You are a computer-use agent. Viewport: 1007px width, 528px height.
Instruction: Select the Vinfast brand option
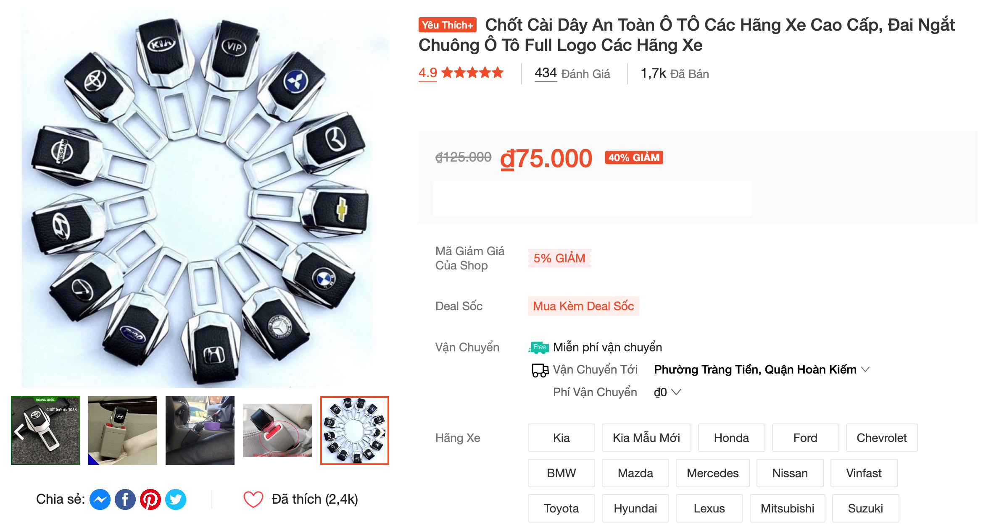click(864, 473)
